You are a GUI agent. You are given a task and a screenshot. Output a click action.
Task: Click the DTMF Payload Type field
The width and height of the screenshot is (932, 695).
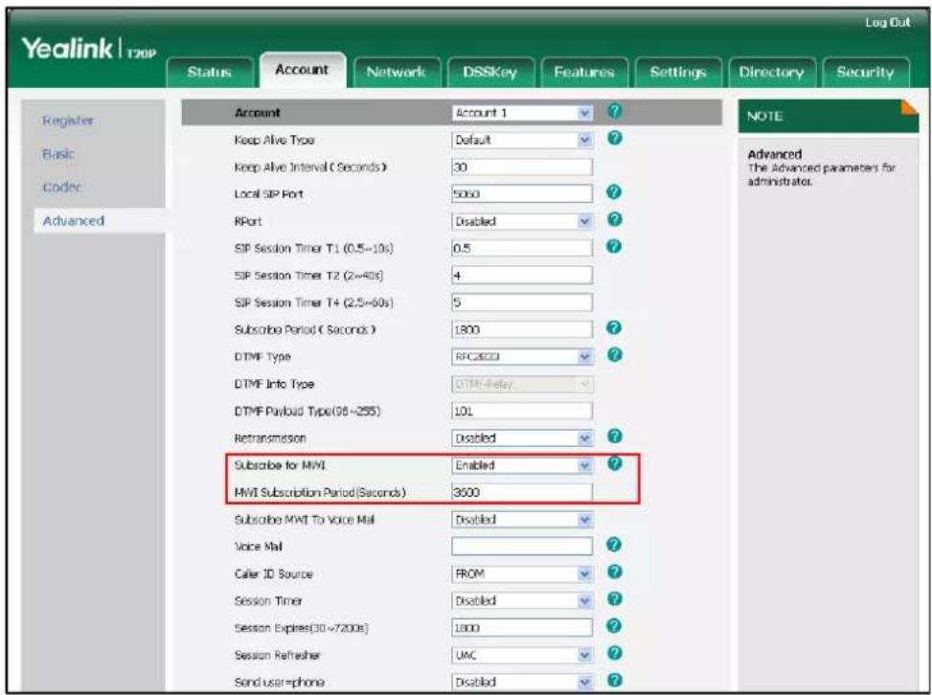(522, 411)
